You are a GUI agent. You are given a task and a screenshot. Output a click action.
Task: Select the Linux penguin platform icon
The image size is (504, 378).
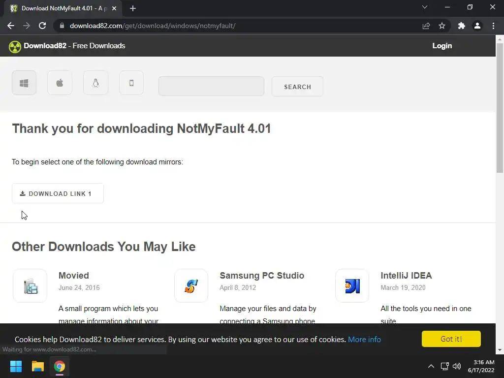click(x=95, y=83)
